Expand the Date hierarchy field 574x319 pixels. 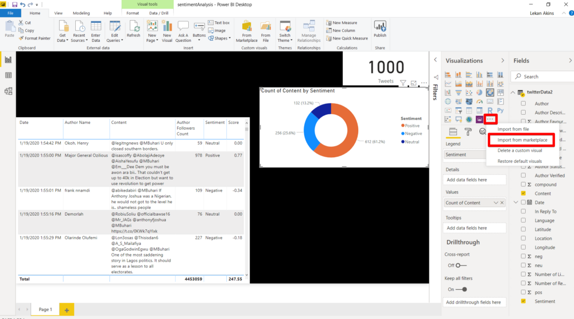coord(516,203)
